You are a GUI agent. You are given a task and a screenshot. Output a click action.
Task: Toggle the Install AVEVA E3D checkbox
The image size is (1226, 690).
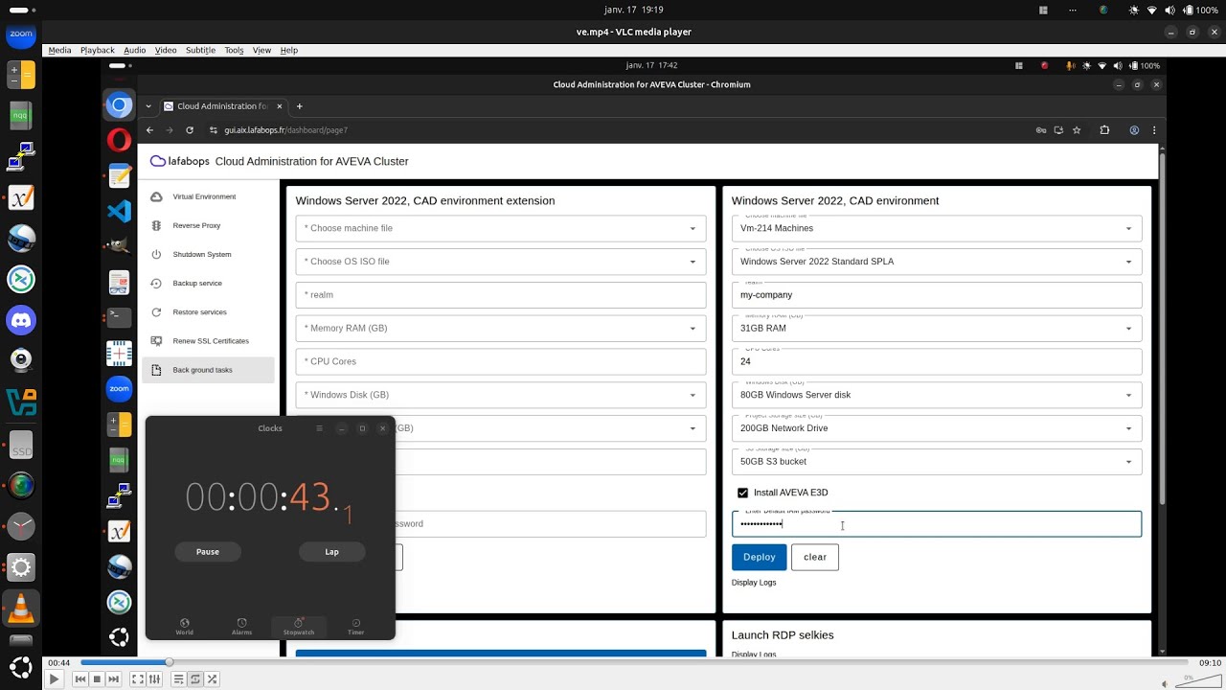pyautogui.click(x=742, y=493)
